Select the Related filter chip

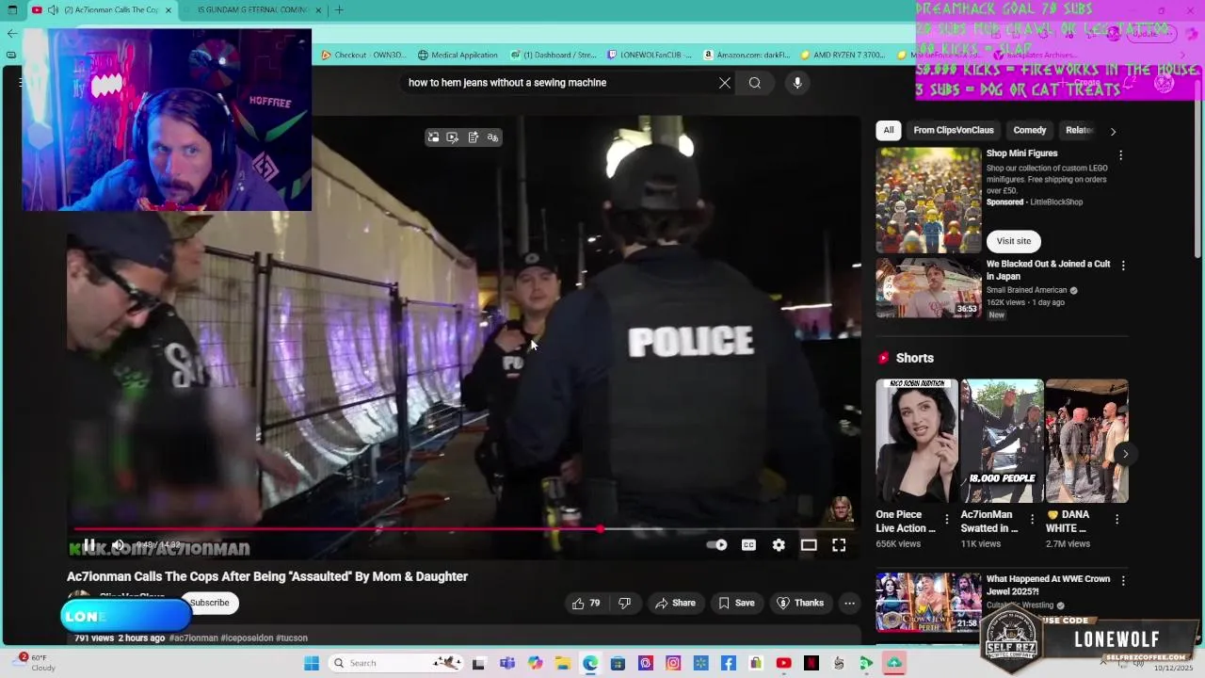(1079, 131)
